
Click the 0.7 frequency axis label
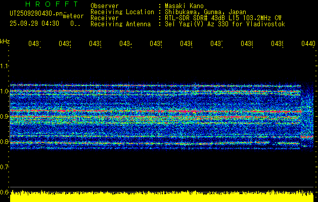tap(4, 167)
